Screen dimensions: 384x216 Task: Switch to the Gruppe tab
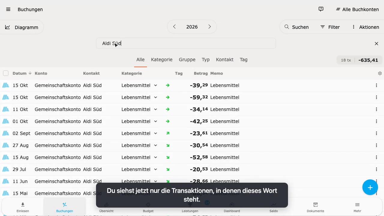point(187,60)
